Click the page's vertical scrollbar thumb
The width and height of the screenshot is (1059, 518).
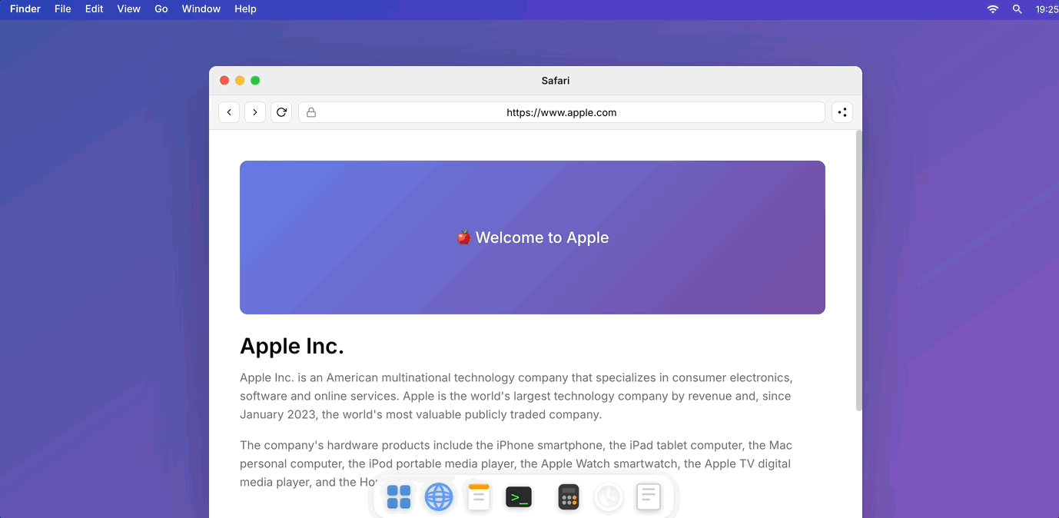click(x=859, y=271)
